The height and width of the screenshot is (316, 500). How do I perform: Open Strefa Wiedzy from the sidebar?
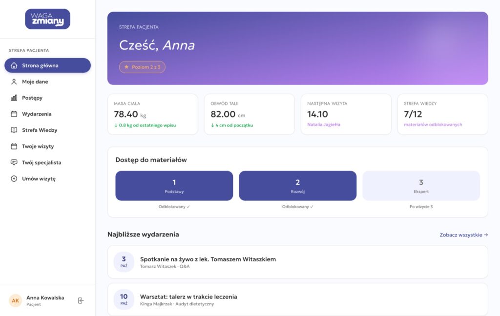tap(47, 130)
